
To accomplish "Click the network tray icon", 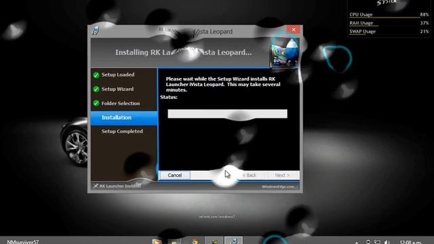I will (377, 242).
